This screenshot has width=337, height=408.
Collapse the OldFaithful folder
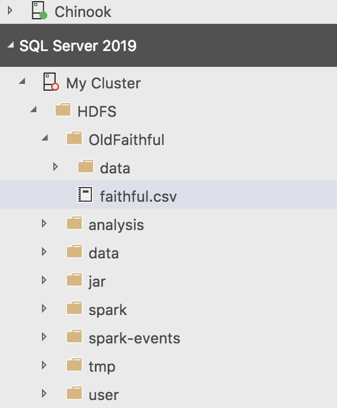pos(45,137)
